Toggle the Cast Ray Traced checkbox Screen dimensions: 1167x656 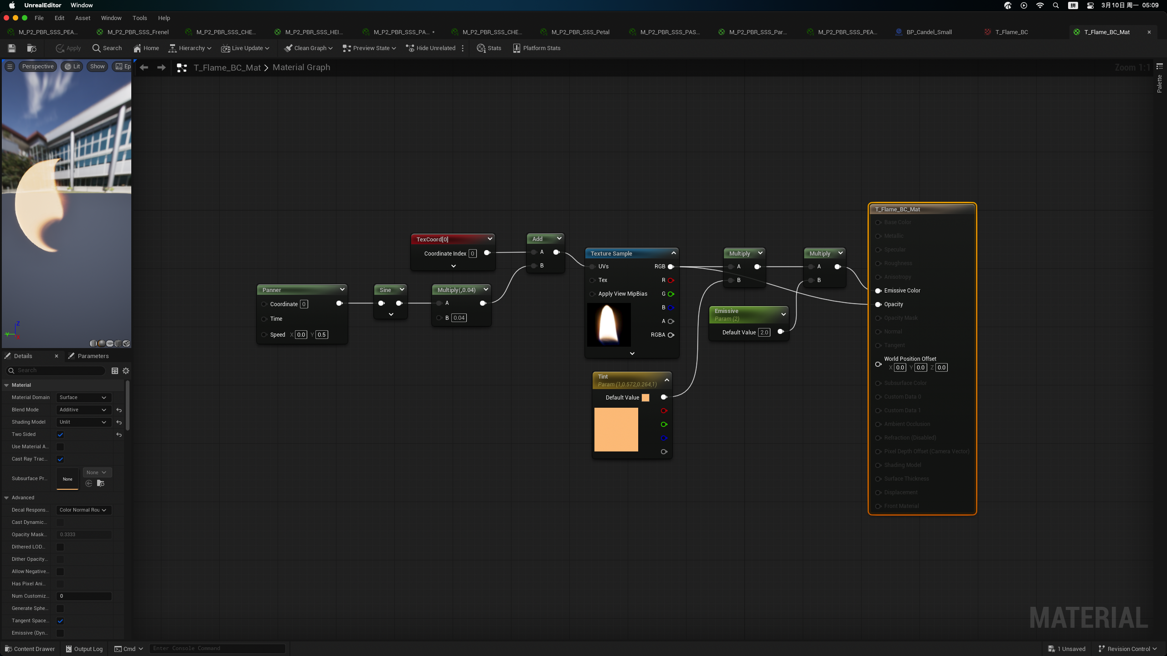(60, 459)
